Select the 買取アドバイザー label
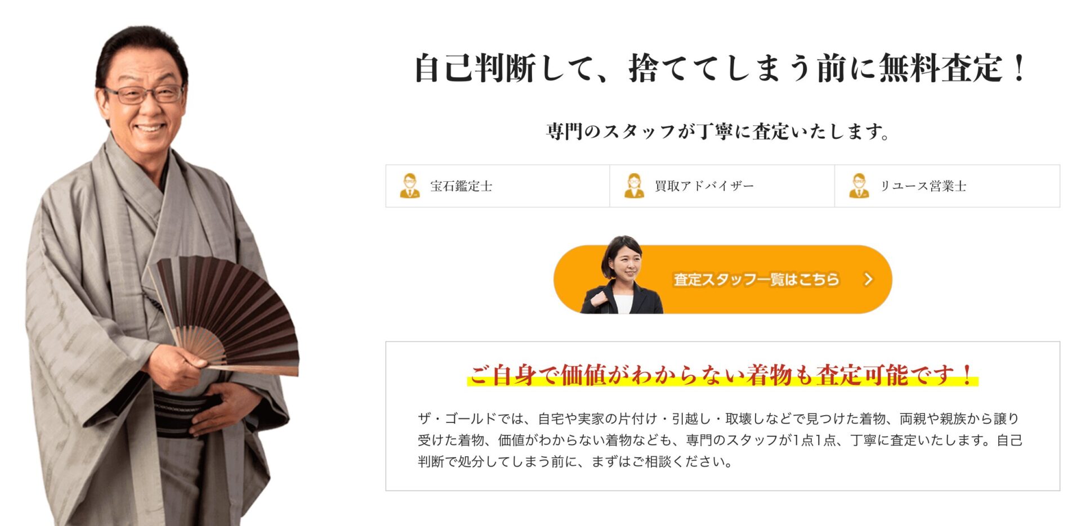This screenshot has width=1081, height=526. [x=704, y=186]
